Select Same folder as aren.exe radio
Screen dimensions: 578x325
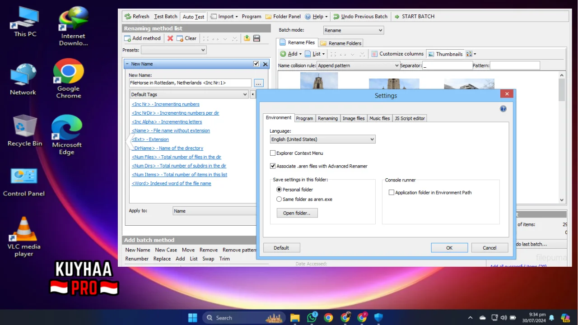pos(279,199)
